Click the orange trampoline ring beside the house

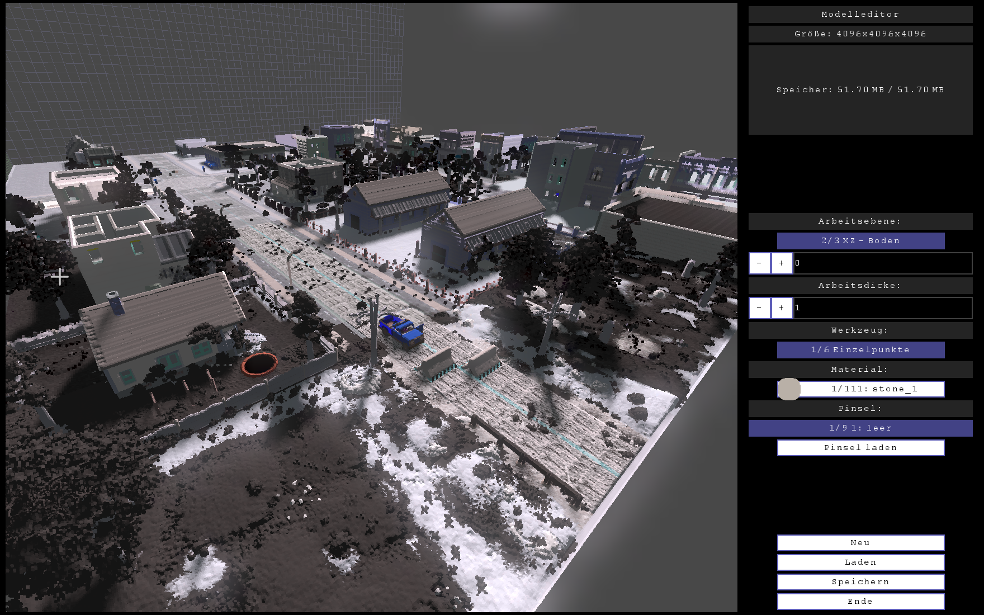(x=259, y=364)
